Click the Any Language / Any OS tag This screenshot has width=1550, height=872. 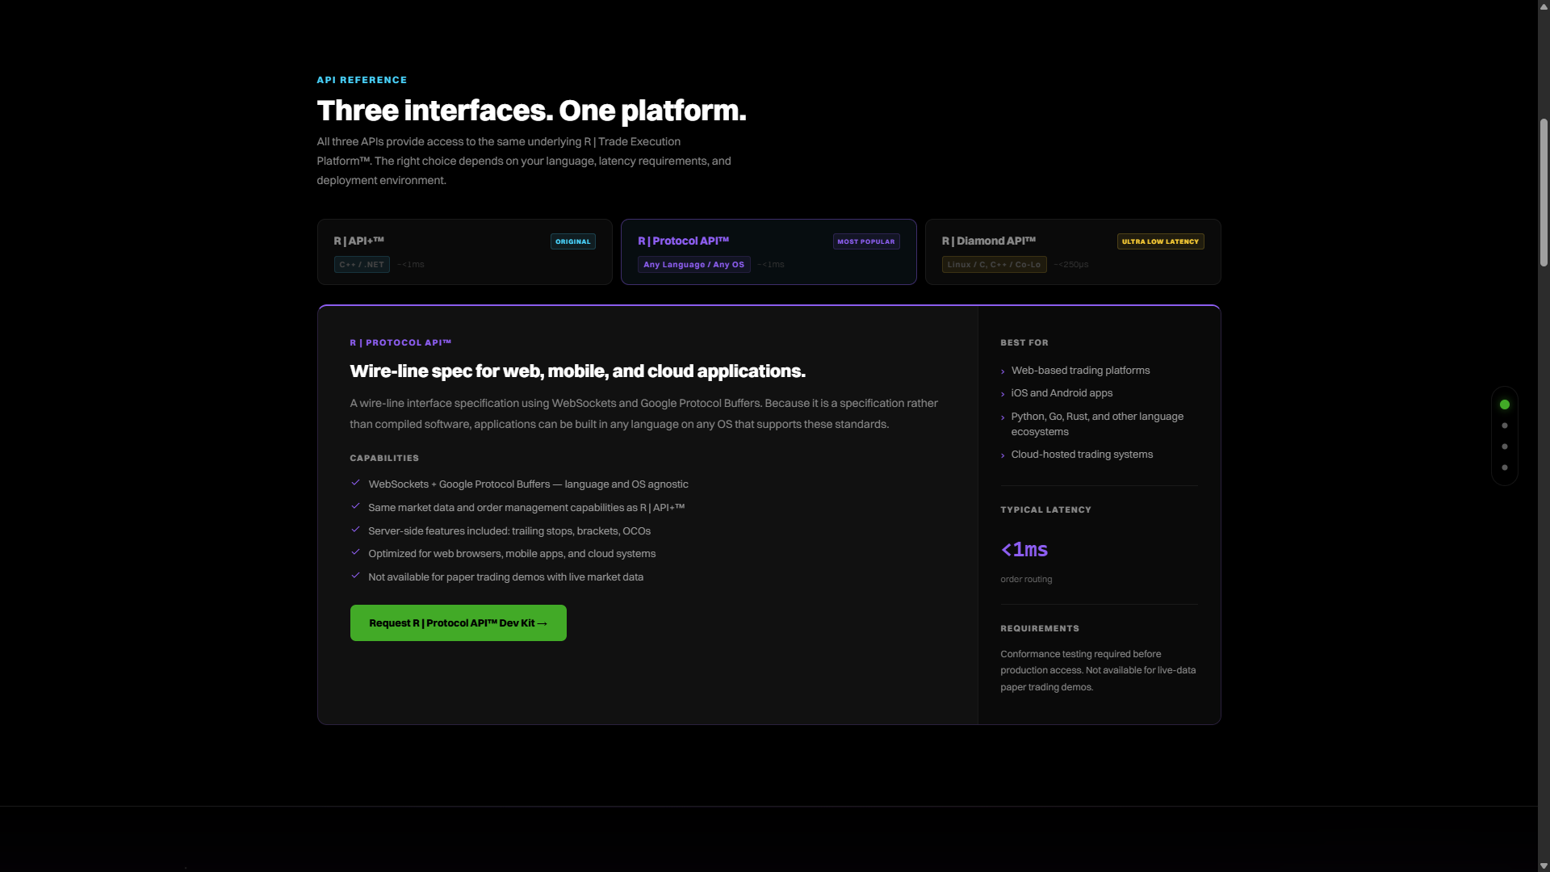point(694,265)
